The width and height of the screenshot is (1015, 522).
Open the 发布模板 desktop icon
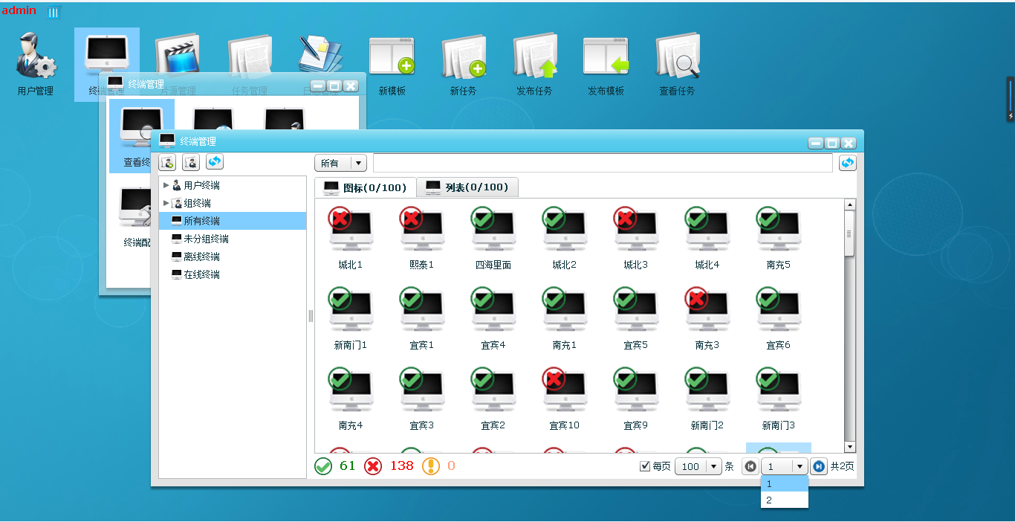(x=606, y=65)
